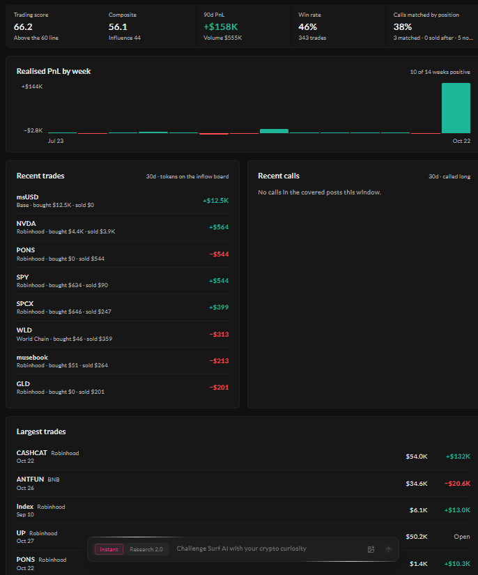This screenshot has width=478, height=575.
Task: Select the Index Robinhood trade
Action: click(243, 510)
